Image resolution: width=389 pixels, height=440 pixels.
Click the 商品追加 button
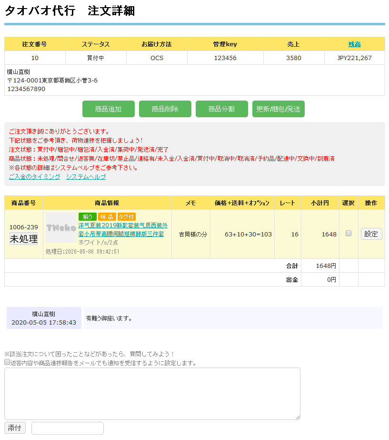pyautogui.click(x=109, y=109)
